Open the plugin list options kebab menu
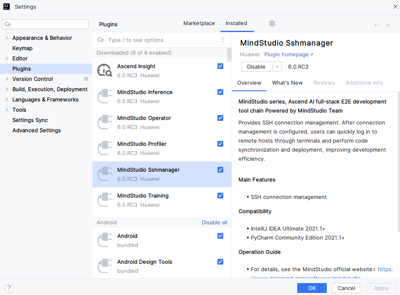Viewport: 400px width, 295px height. (x=223, y=40)
